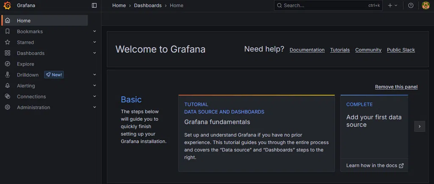Image resolution: width=434 pixels, height=184 pixels.
Task: Click the Home house icon in sidebar
Action: pos(8,21)
